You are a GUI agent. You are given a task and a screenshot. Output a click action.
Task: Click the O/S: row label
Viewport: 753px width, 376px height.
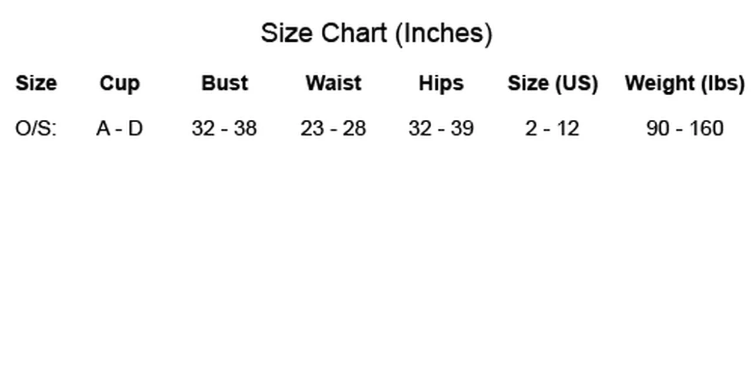(36, 128)
